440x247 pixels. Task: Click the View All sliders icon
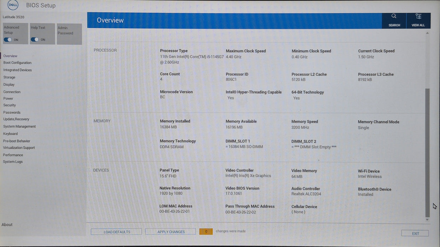pos(418,16)
